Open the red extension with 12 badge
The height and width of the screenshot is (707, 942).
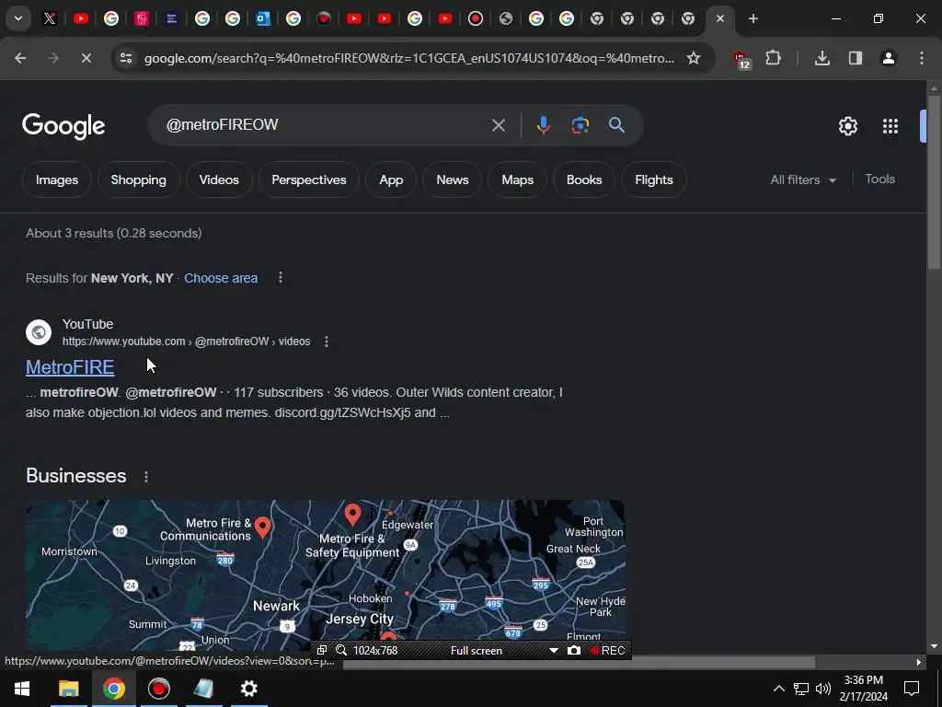pyautogui.click(x=741, y=59)
